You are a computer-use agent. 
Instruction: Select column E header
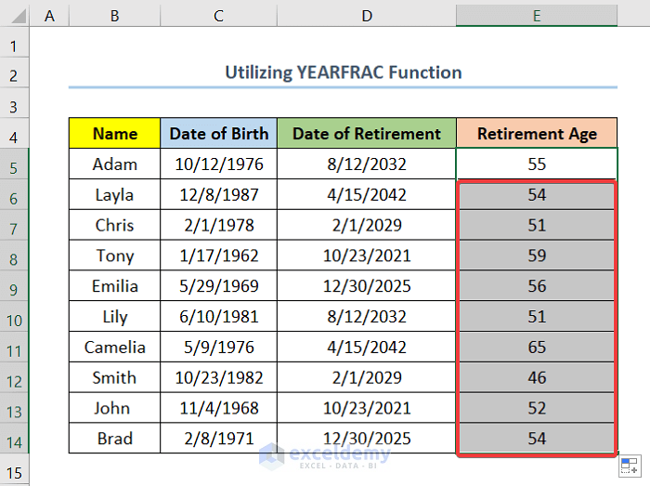(x=537, y=15)
